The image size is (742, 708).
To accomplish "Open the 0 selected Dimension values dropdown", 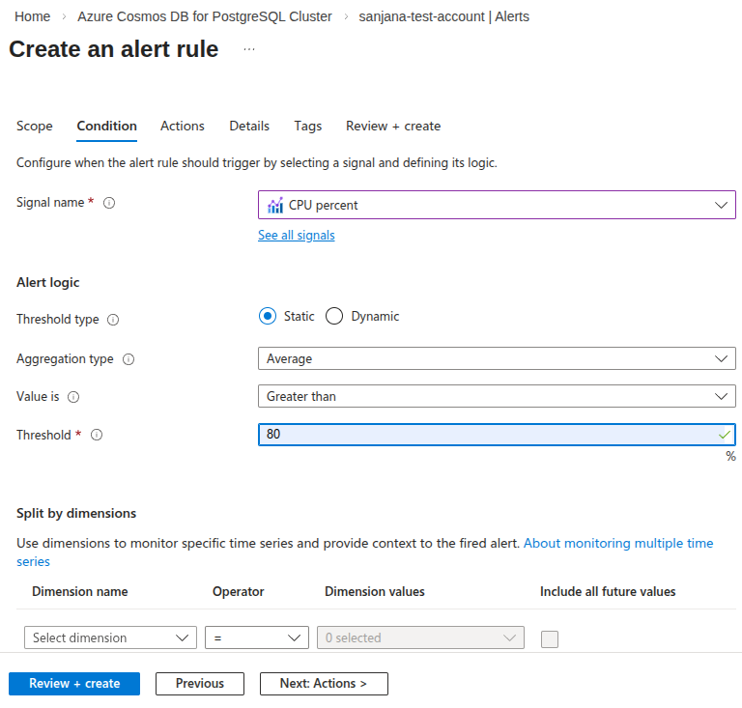I will (420, 637).
